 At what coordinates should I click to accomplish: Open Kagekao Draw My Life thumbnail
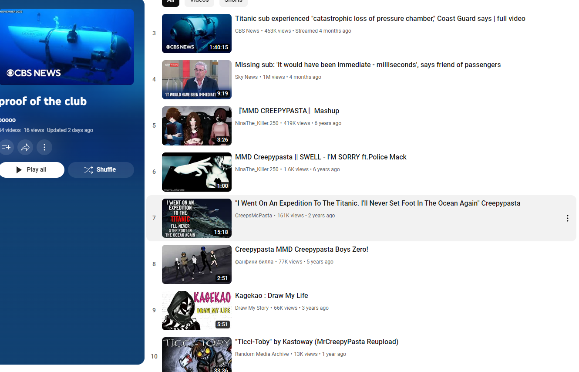point(197,311)
